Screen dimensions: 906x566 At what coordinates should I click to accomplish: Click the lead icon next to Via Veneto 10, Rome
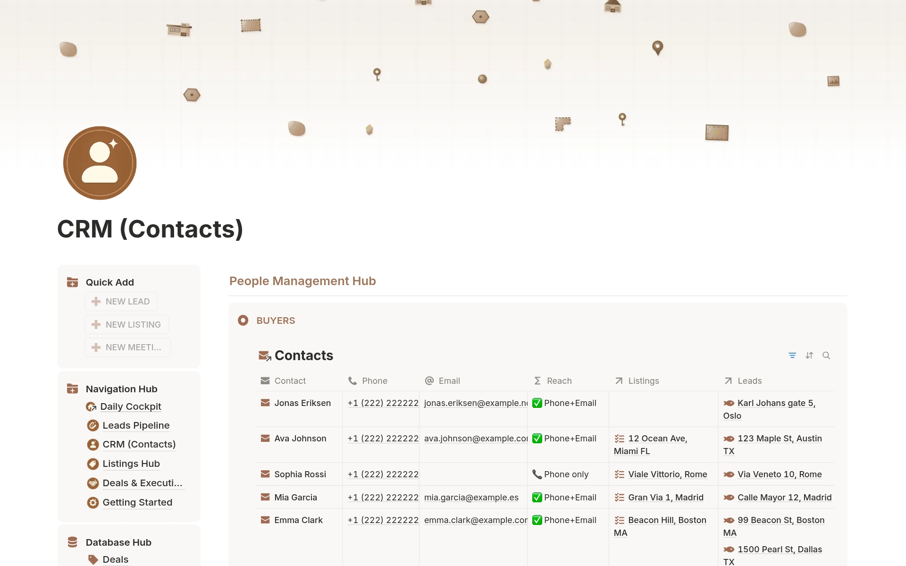[729, 474]
